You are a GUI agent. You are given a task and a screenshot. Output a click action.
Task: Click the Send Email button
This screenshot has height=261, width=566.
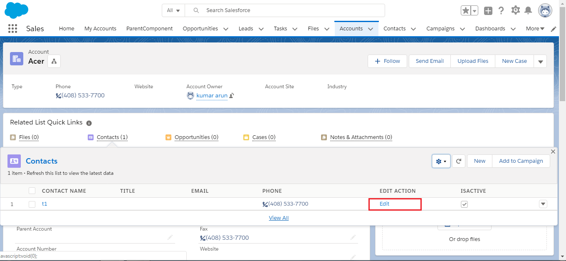pyautogui.click(x=430, y=61)
